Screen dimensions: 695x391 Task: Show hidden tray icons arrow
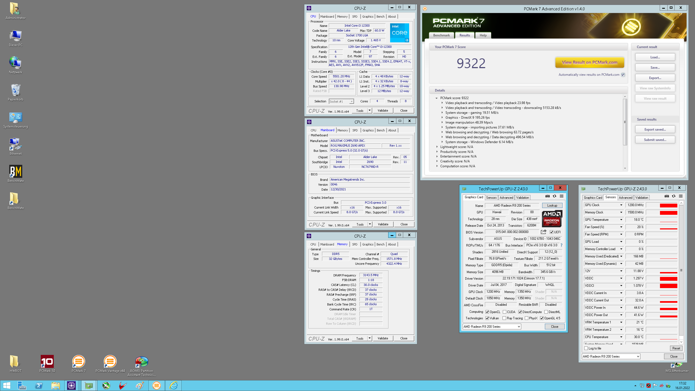[x=635, y=386]
